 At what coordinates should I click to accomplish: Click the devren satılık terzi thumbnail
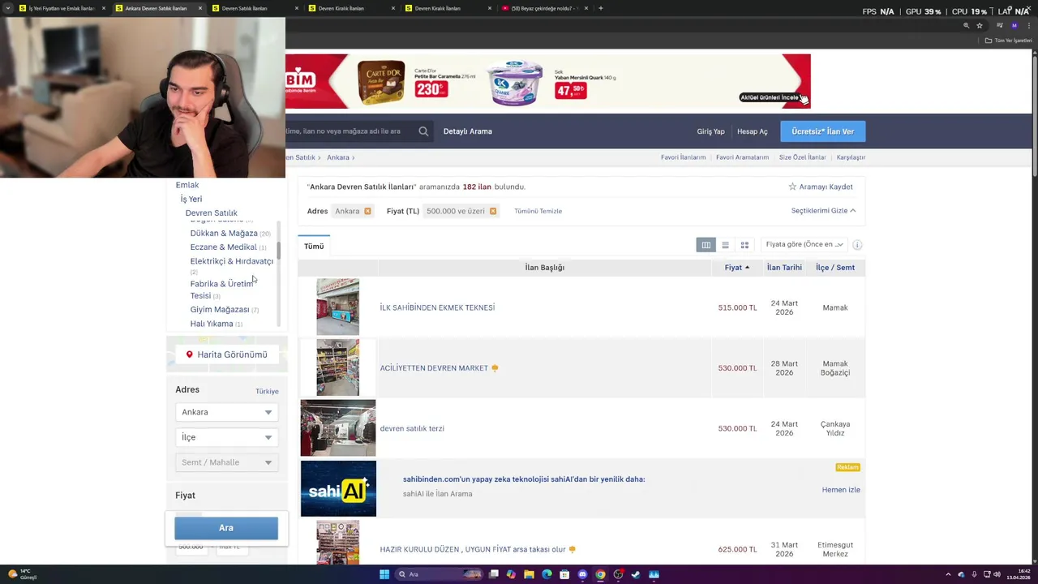(x=338, y=427)
